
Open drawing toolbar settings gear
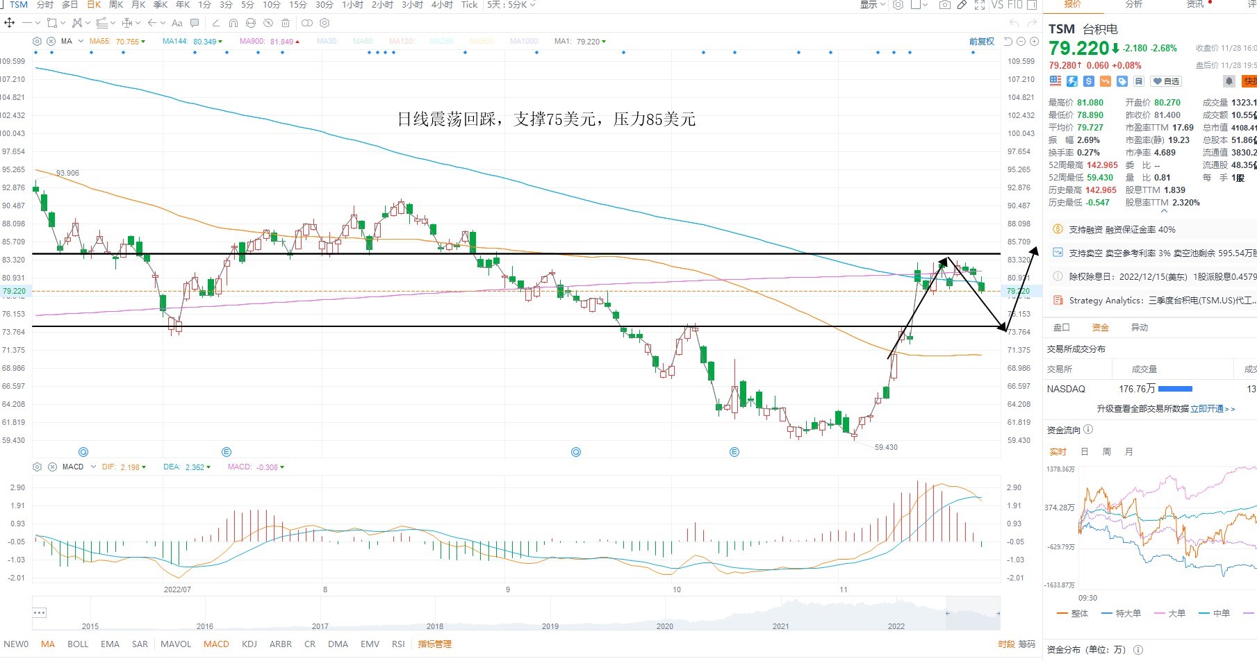324,23
